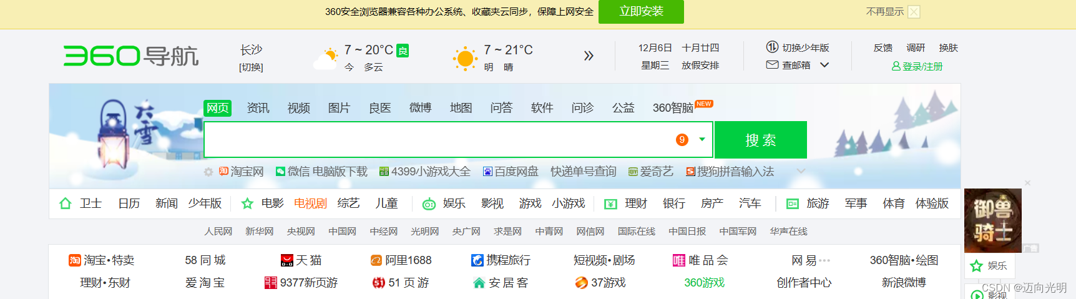Click the 快递单号查询 quick link
This screenshot has width=1076, height=299.
point(583,172)
